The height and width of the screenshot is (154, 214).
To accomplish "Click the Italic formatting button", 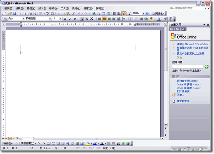I will pyautogui.click(x=70, y=19).
